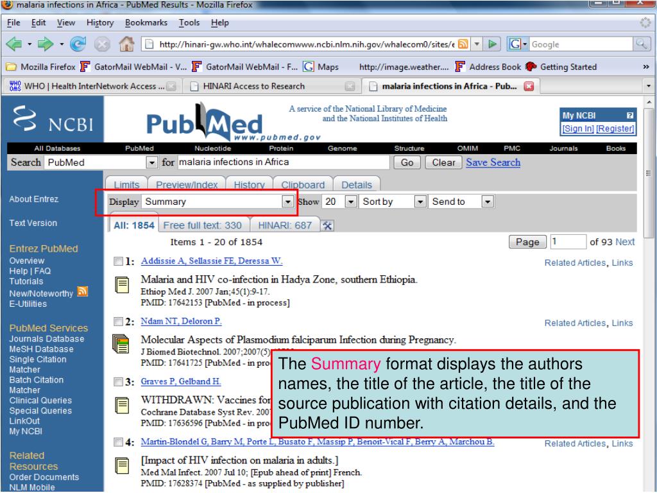Open the Google Maps bookmark
This screenshot has height=493, width=657.
coord(321,67)
